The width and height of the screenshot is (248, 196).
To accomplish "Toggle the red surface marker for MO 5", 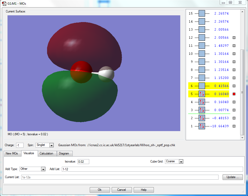I will [x=234, y=94].
